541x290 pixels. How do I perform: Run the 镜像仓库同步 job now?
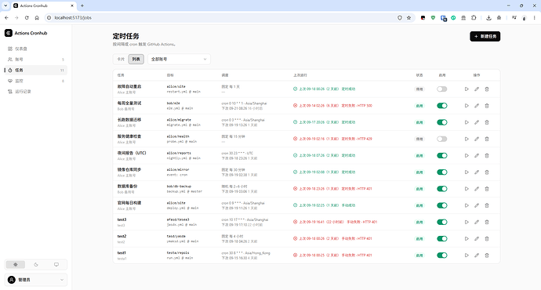467,172
